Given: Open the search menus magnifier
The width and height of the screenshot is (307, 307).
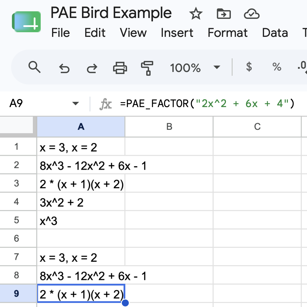Looking at the screenshot, I should [35, 67].
